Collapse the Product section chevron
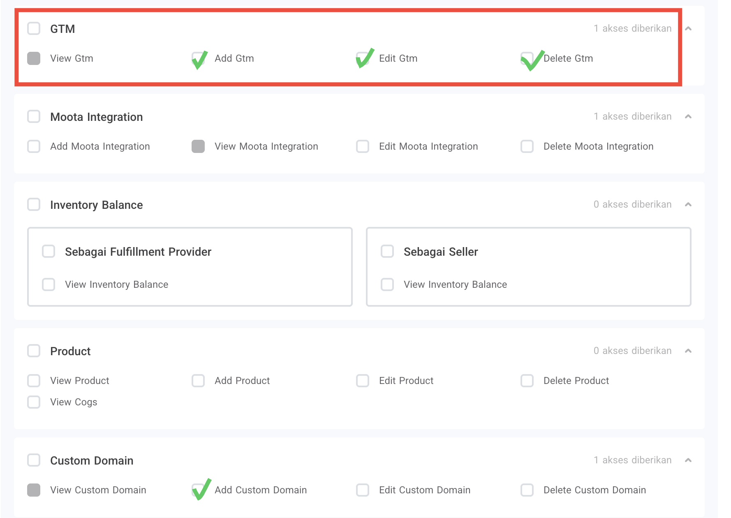The height and width of the screenshot is (518, 731). coord(688,351)
